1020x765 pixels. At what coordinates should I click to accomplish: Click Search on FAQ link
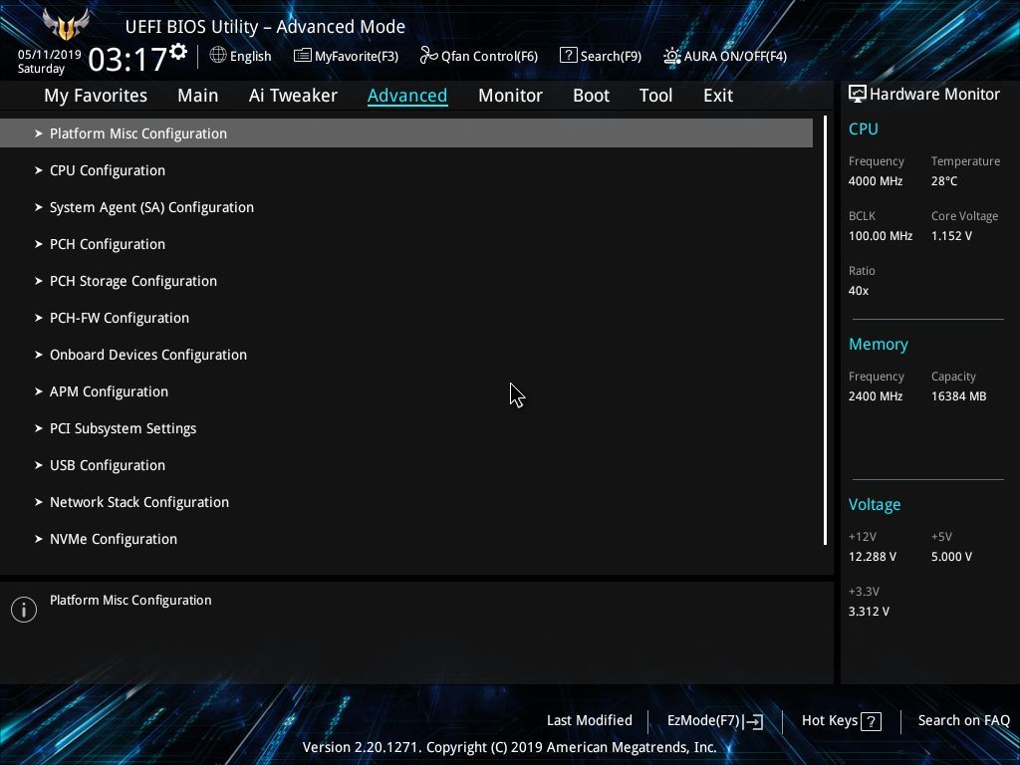click(x=963, y=721)
